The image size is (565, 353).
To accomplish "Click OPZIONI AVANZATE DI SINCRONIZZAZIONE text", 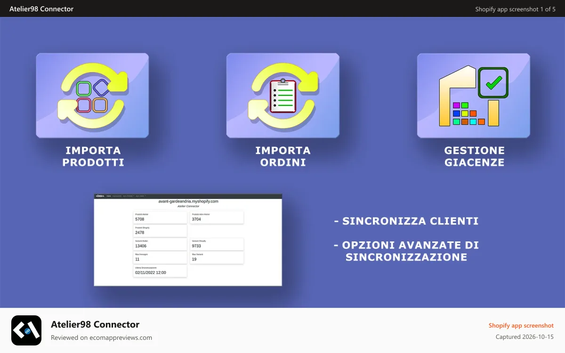I will coord(406,251).
